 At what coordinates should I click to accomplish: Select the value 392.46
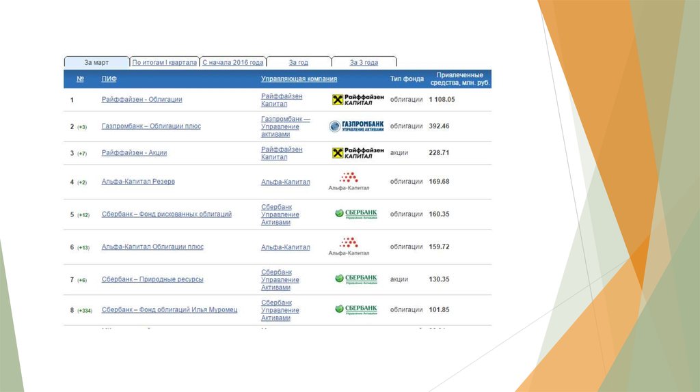[x=440, y=126]
